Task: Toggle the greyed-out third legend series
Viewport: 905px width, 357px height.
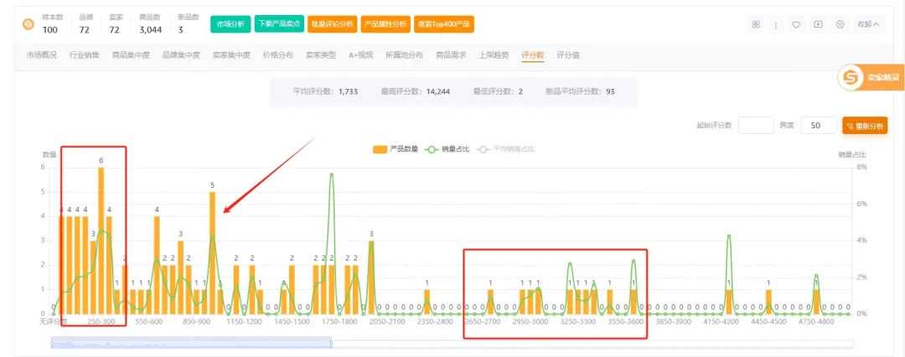Action: pyautogui.click(x=506, y=149)
